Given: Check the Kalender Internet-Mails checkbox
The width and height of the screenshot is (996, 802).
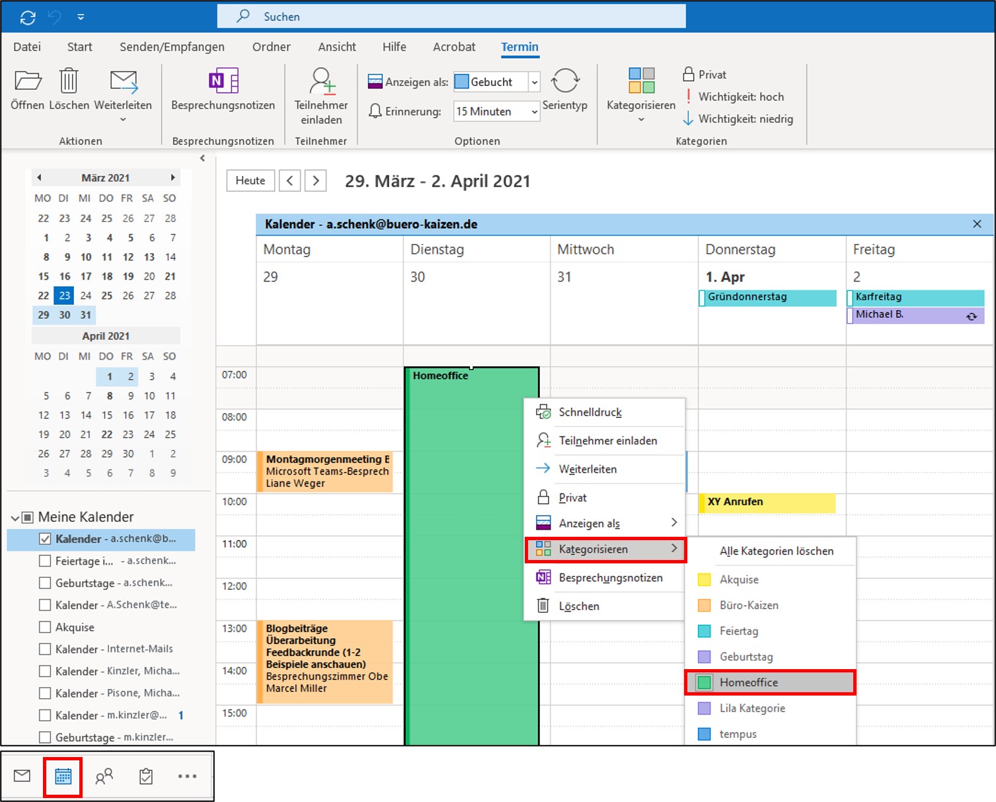Looking at the screenshot, I should (x=45, y=649).
